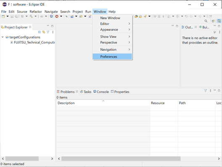Screen dimensions: 222x167
Task: Open the New wizard dropdown arrow
Action: tap(8, 16)
